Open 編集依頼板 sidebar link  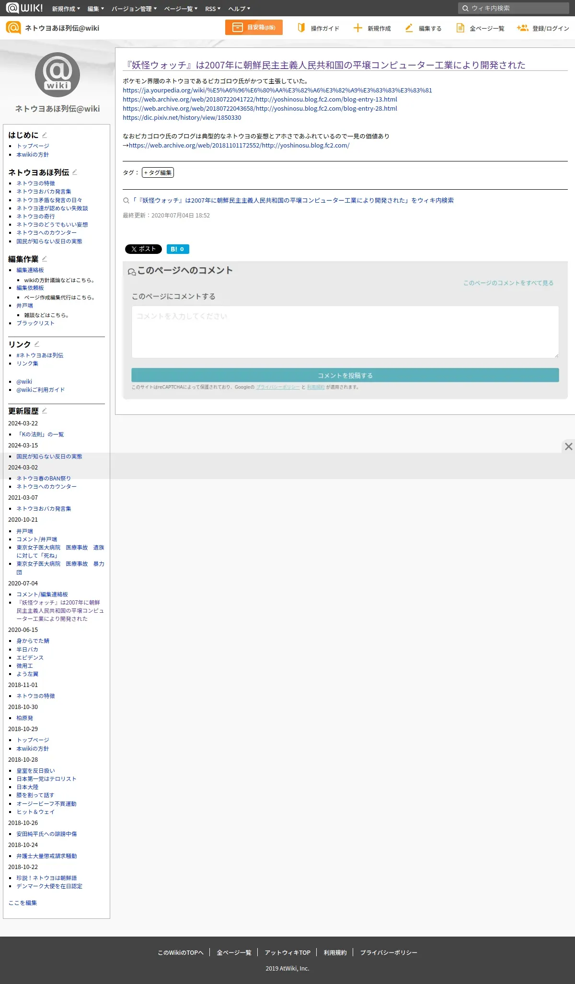click(30, 287)
